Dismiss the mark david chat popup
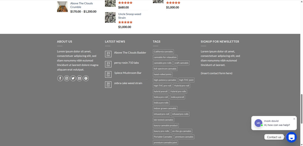303x146 pixels. (x=294, y=119)
